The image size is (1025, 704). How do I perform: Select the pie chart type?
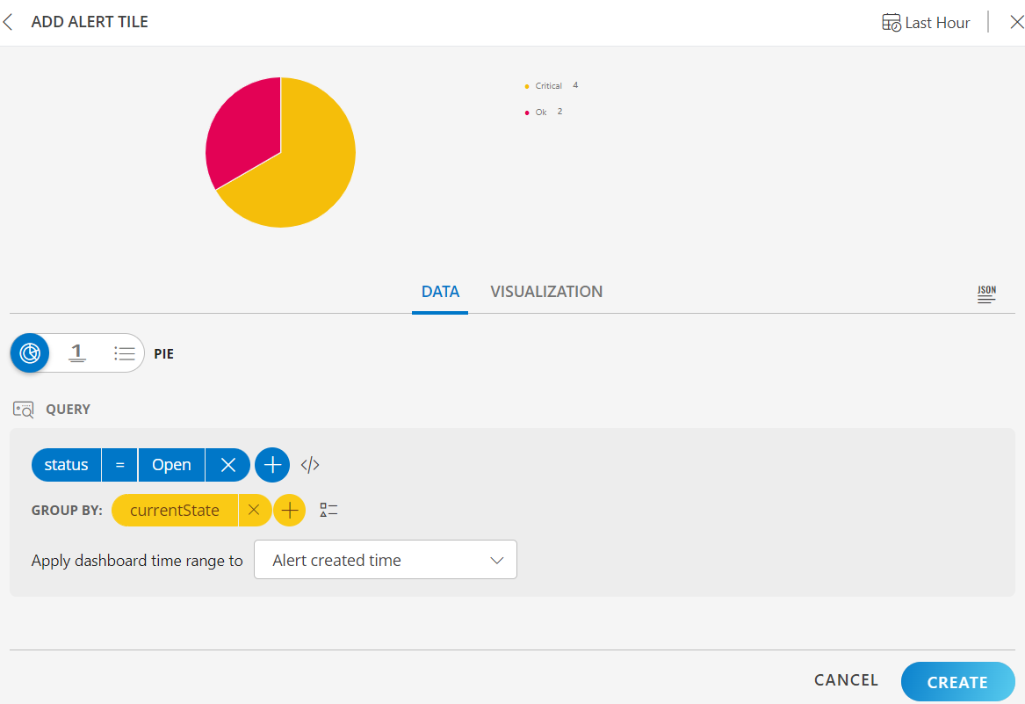tap(30, 353)
